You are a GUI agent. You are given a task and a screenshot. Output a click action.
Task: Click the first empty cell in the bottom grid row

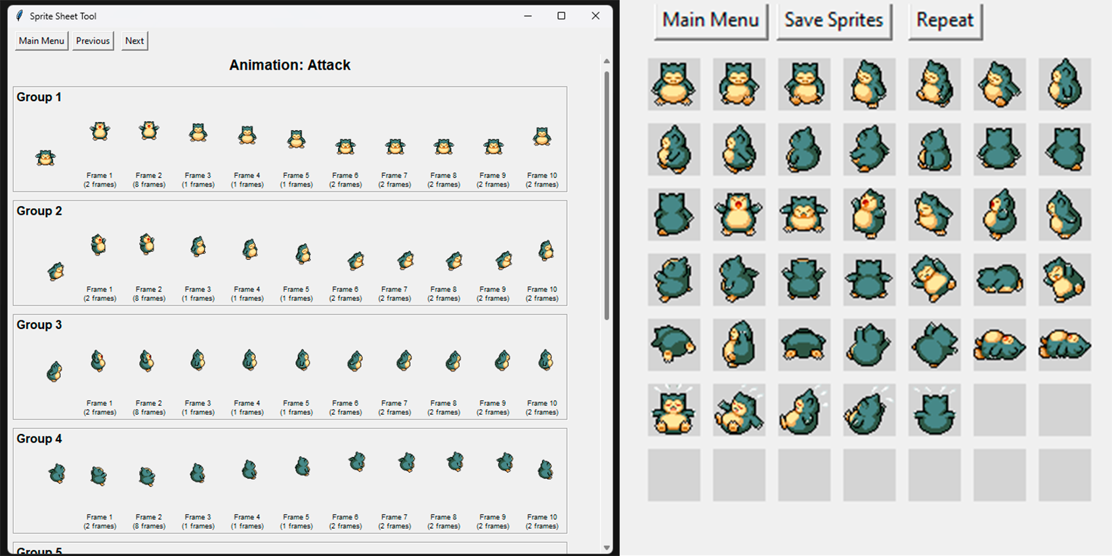point(674,475)
